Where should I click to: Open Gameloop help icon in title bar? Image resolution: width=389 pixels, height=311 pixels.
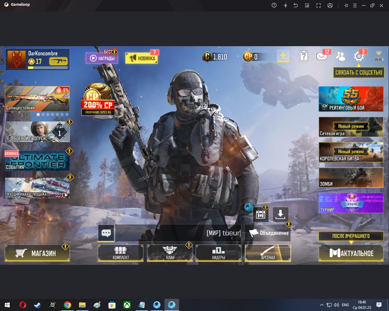point(274,5)
